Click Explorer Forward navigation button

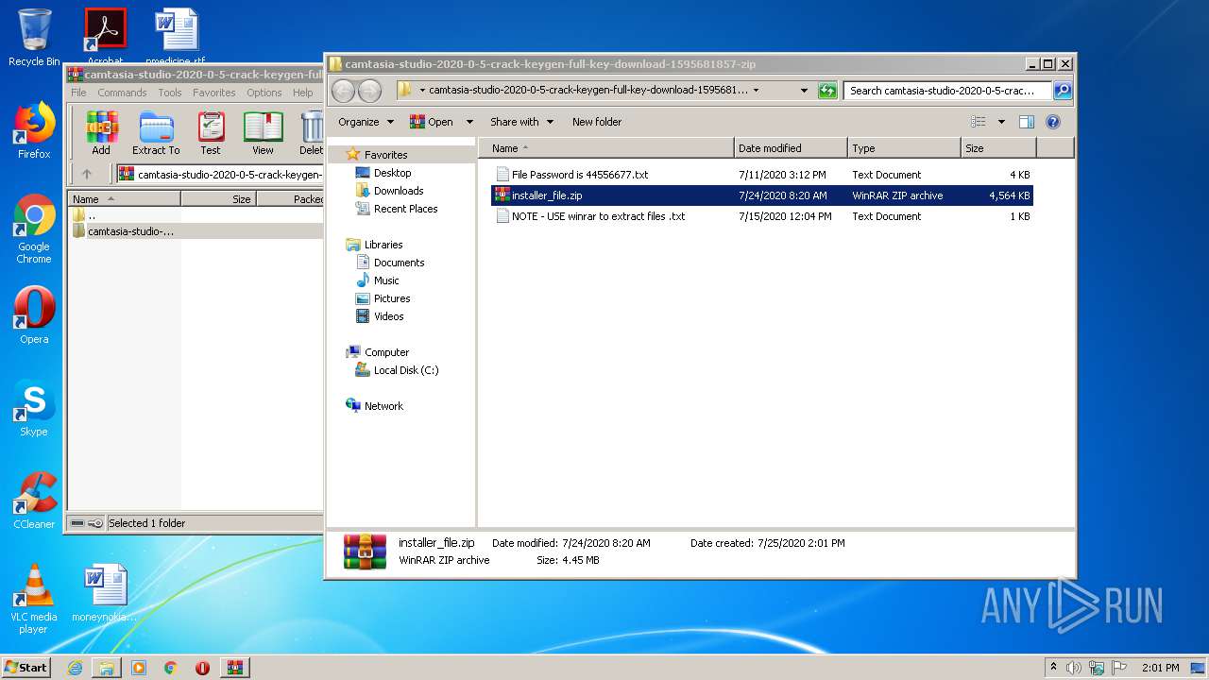(370, 91)
